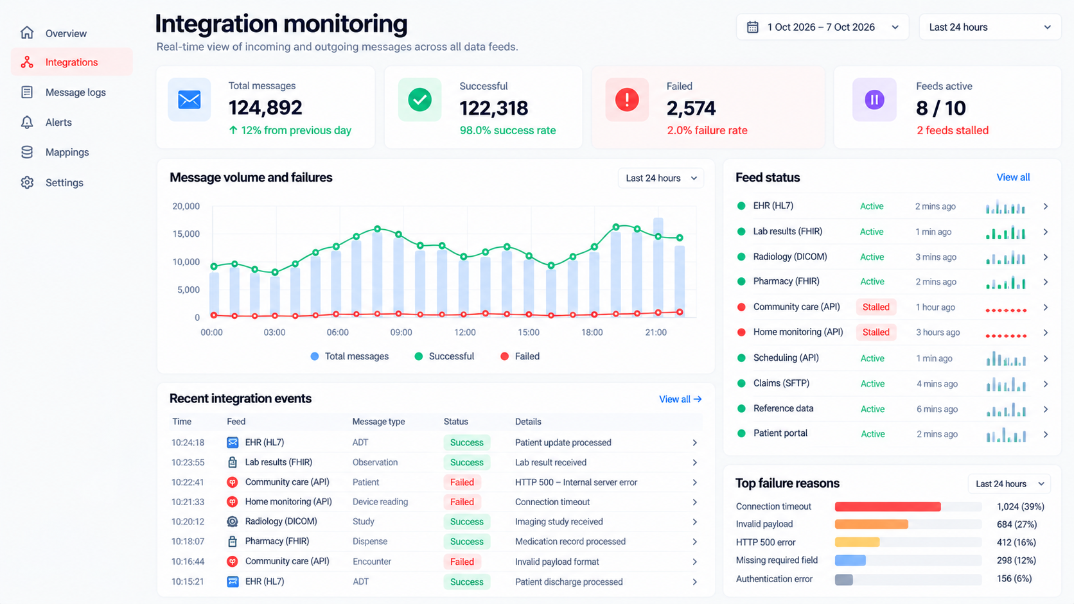Open the Settings menu item

tap(72, 182)
